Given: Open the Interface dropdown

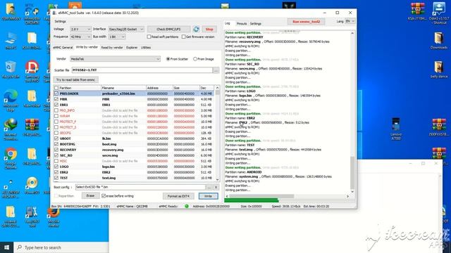Looking at the screenshot, I should click(x=126, y=30).
